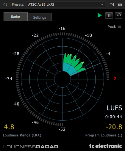
Task: Click the Program Loudness (I) label
Action: [x=104, y=135]
